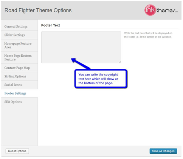Go to Contact Page Map settings

[x=19, y=68]
